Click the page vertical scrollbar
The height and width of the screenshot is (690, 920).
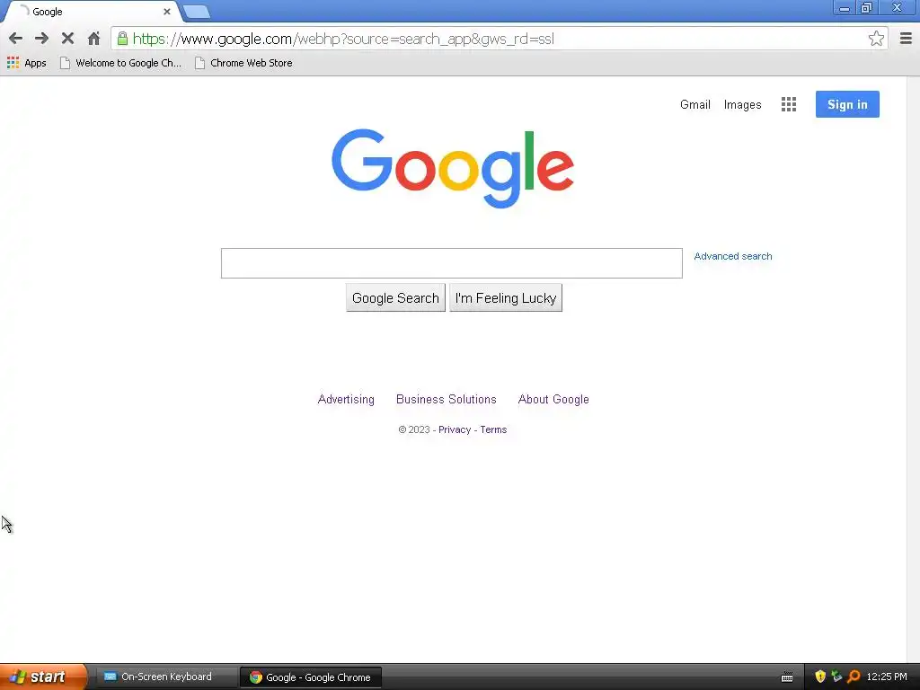pos(913,369)
